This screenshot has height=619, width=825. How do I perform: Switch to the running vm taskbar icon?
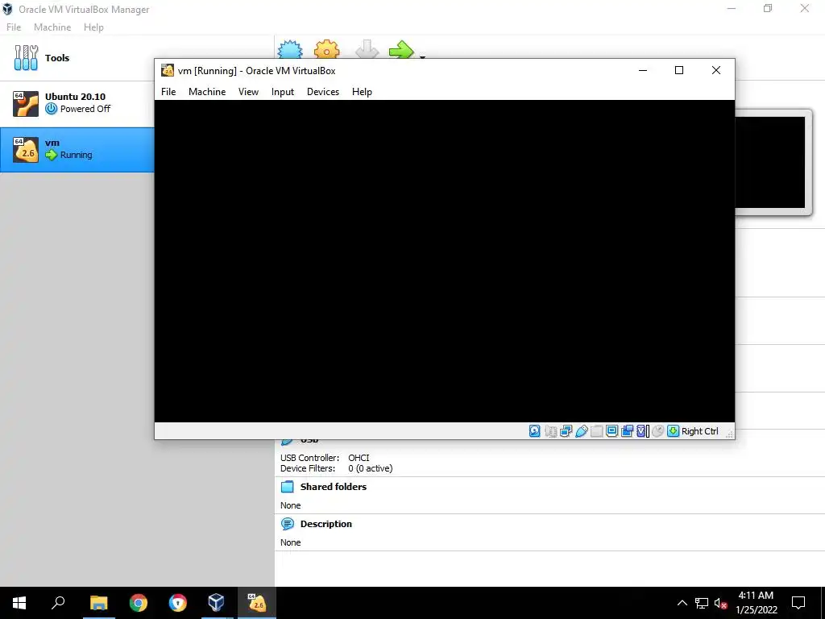(x=257, y=603)
